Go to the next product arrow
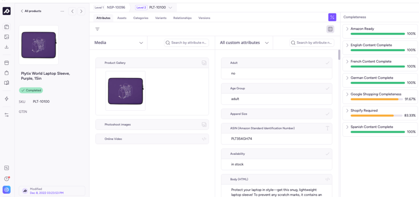The image size is (419, 197). click(81, 11)
